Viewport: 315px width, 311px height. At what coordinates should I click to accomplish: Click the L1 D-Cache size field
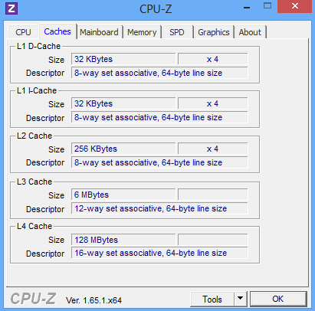point(123,59)
